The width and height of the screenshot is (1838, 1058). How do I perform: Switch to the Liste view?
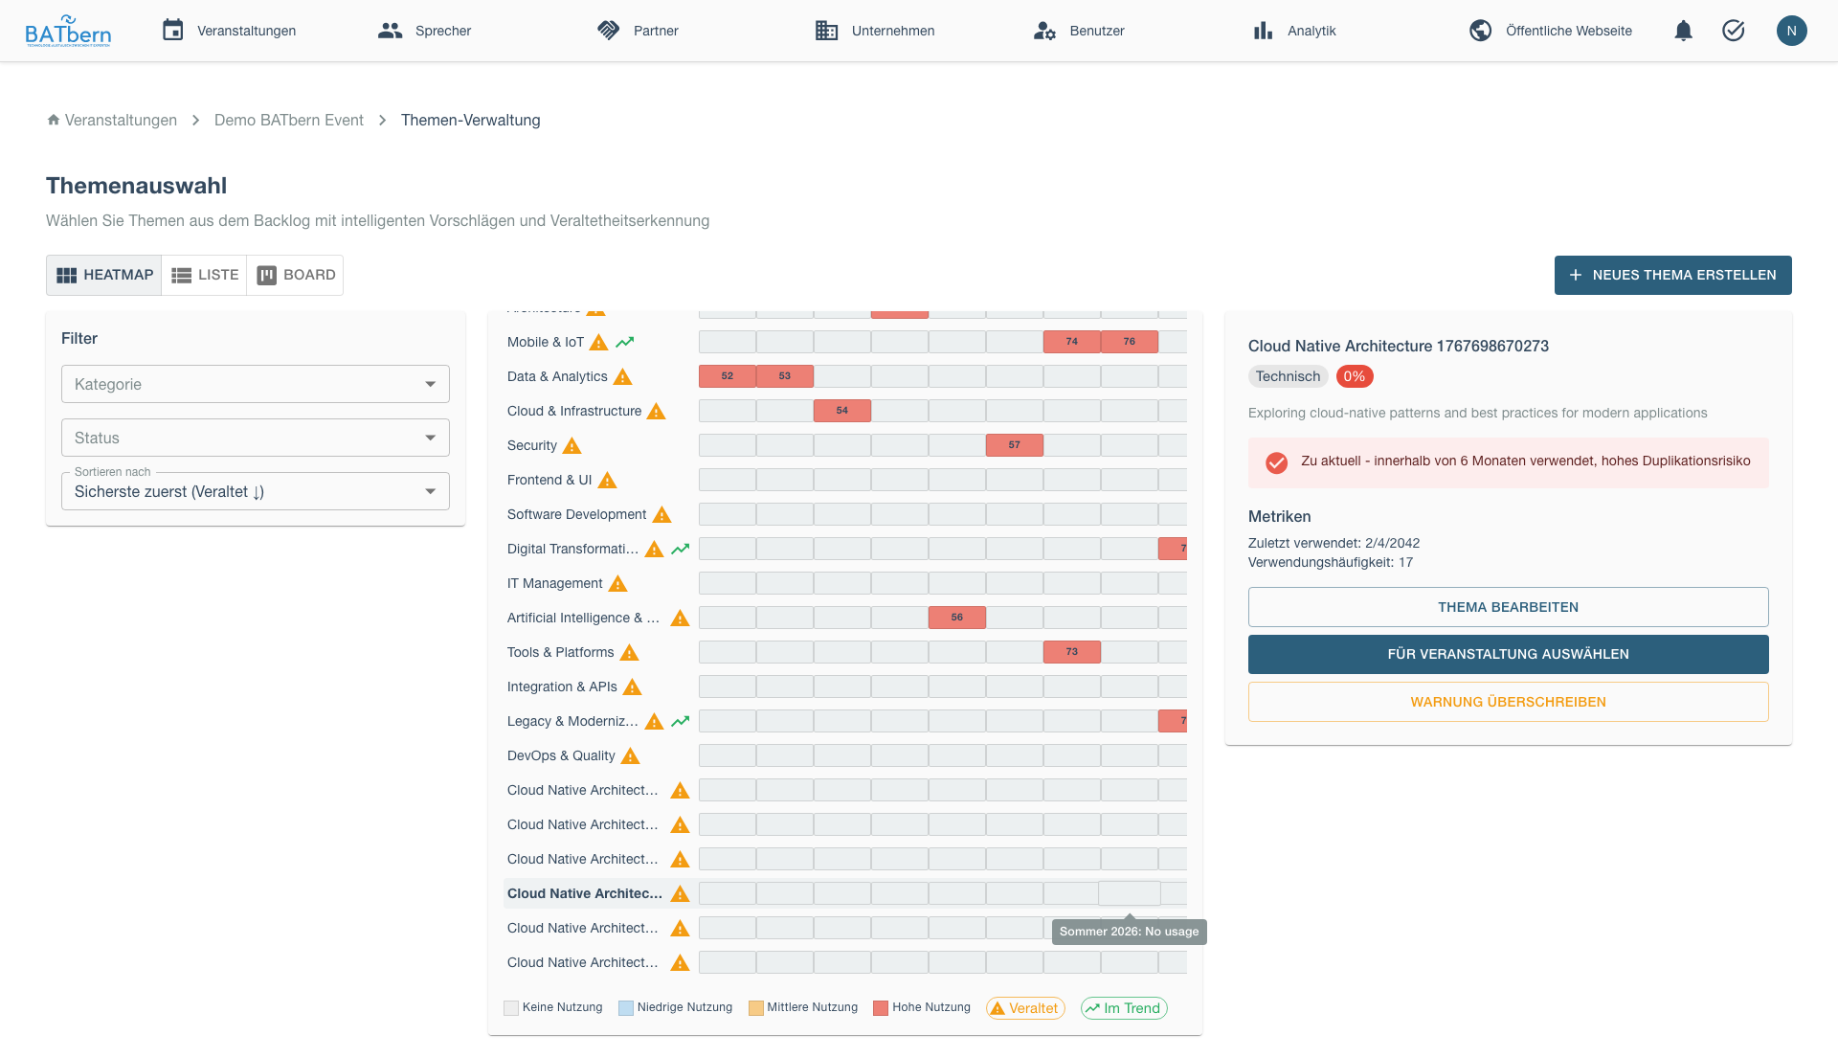point(205,275)
